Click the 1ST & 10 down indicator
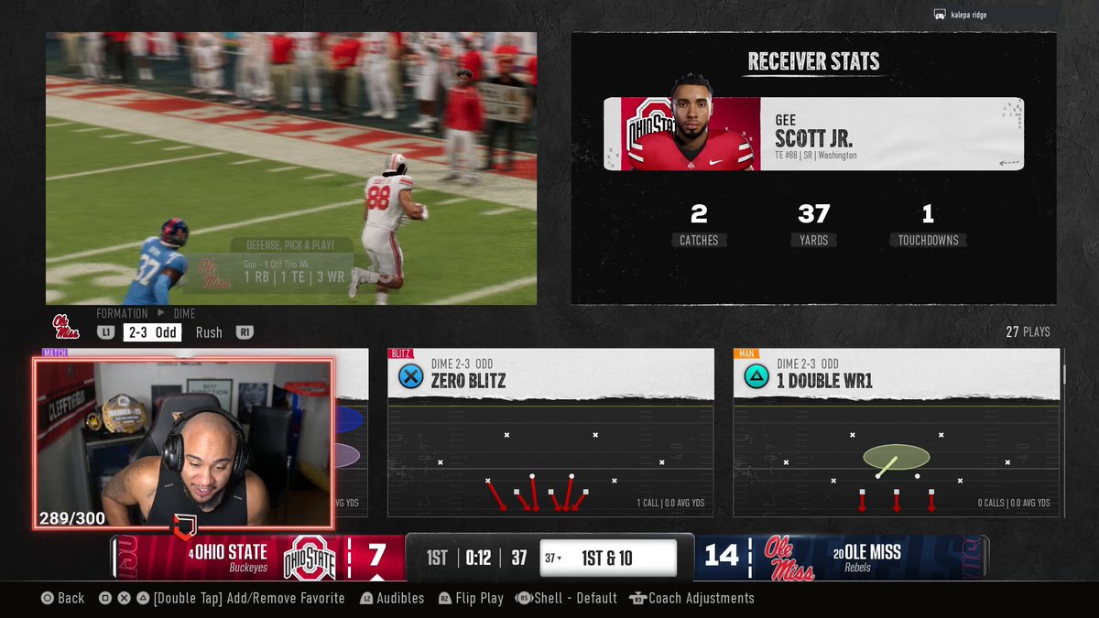This screenshot has height=618, width=1099. point(607,558)
